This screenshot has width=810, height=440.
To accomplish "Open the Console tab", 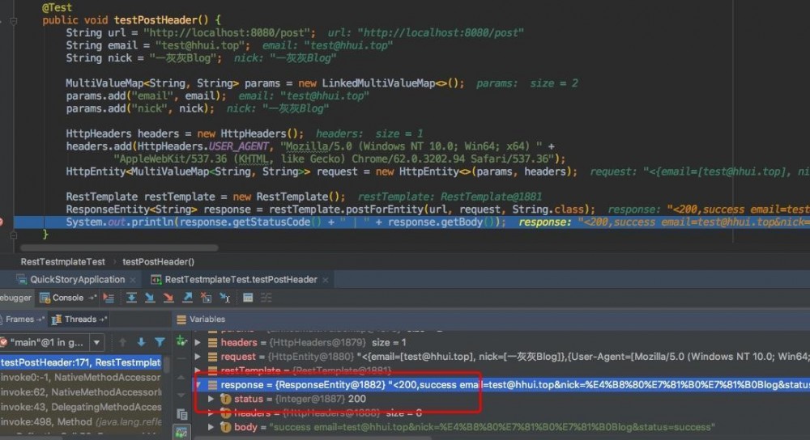I will 68,298.
